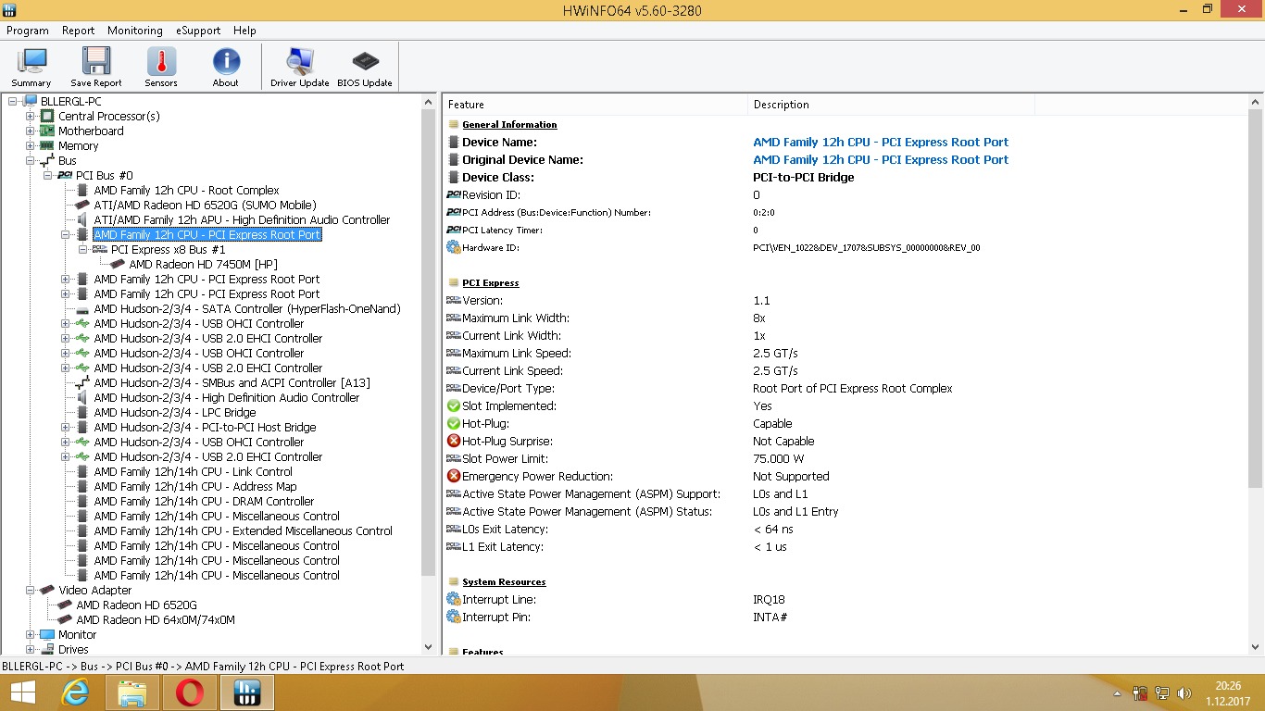Select the APU High Definition Audio Controller
The width and height of the screenshot is (1265, 711).
[x=242, y=219]
